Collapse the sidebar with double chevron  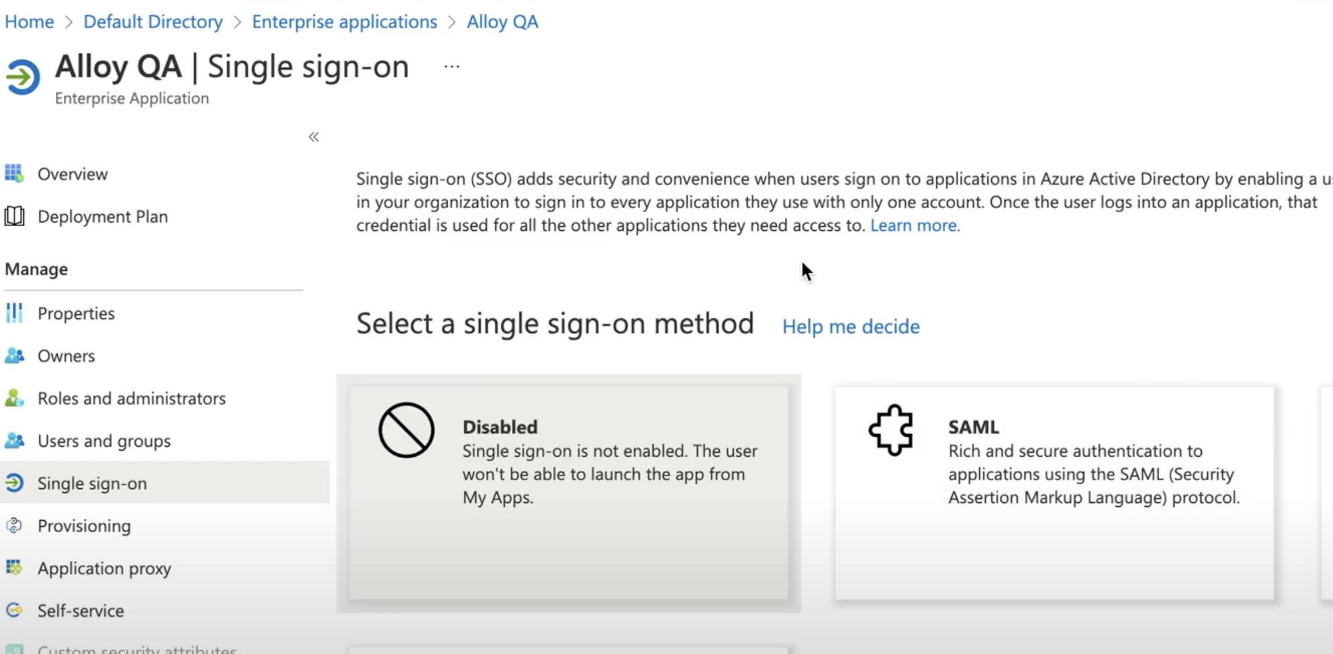(314, 137)
